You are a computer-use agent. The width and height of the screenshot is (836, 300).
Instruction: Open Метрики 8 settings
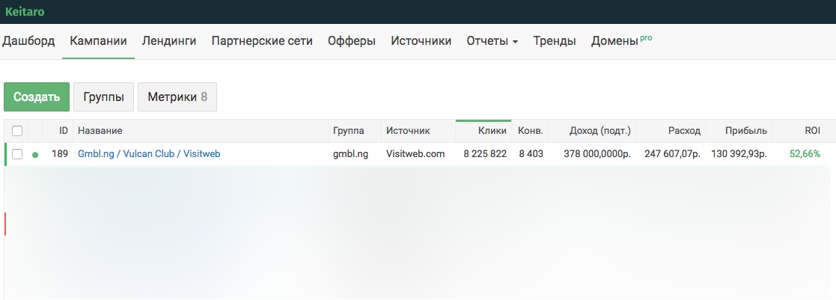point(177,97)
